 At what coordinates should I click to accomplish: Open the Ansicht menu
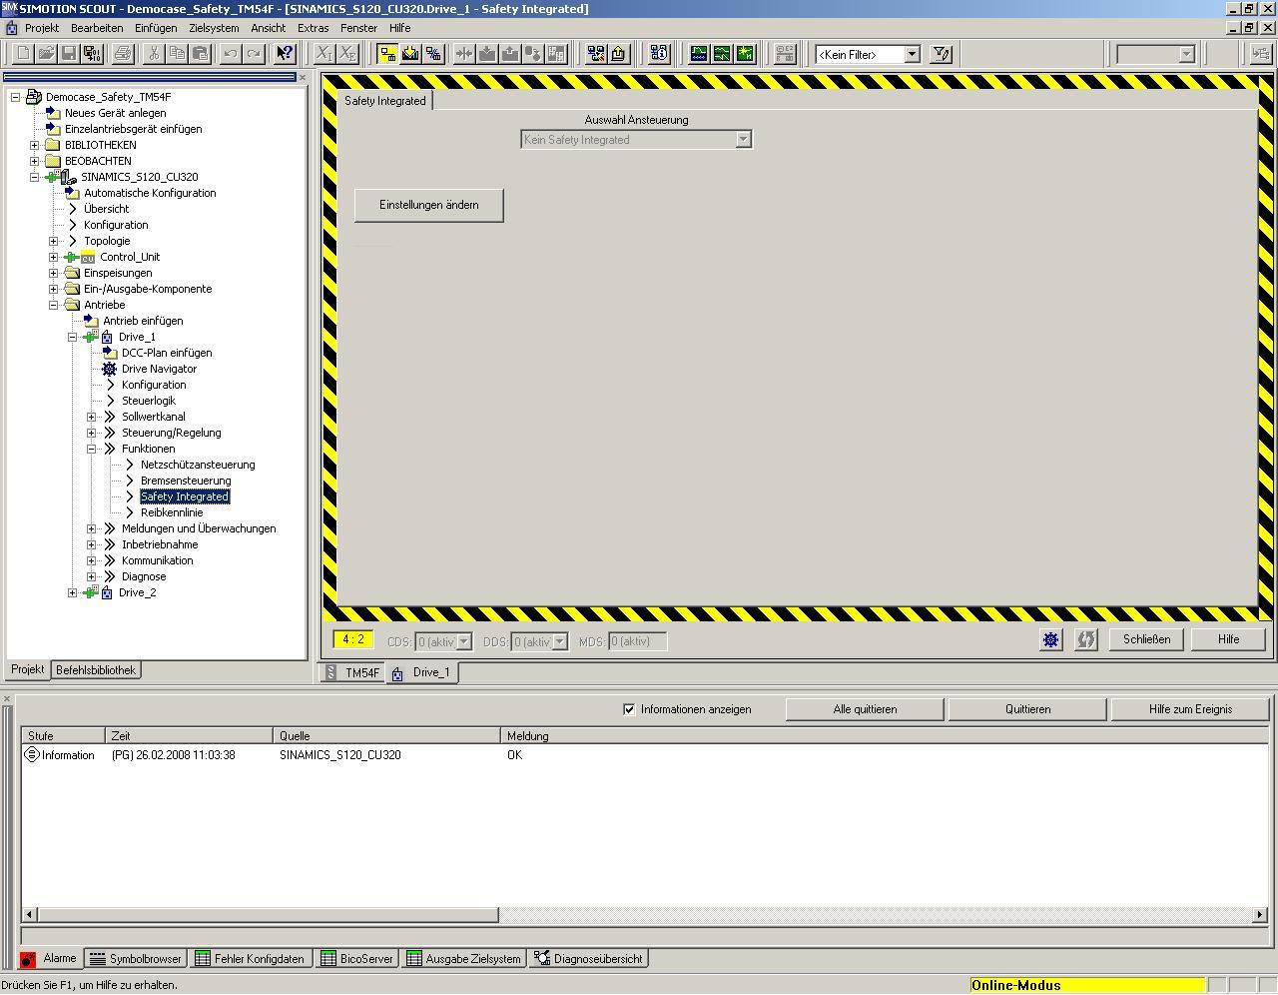click(x=268, y=28)
